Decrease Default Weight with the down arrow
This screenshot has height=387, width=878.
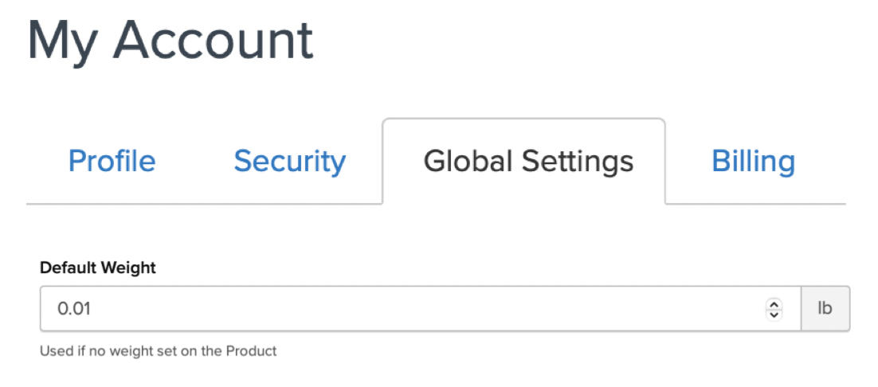click(x=773, y=314)
